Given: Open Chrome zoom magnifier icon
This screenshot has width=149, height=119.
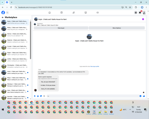Looking at the screenshot, I should (126, 7).
